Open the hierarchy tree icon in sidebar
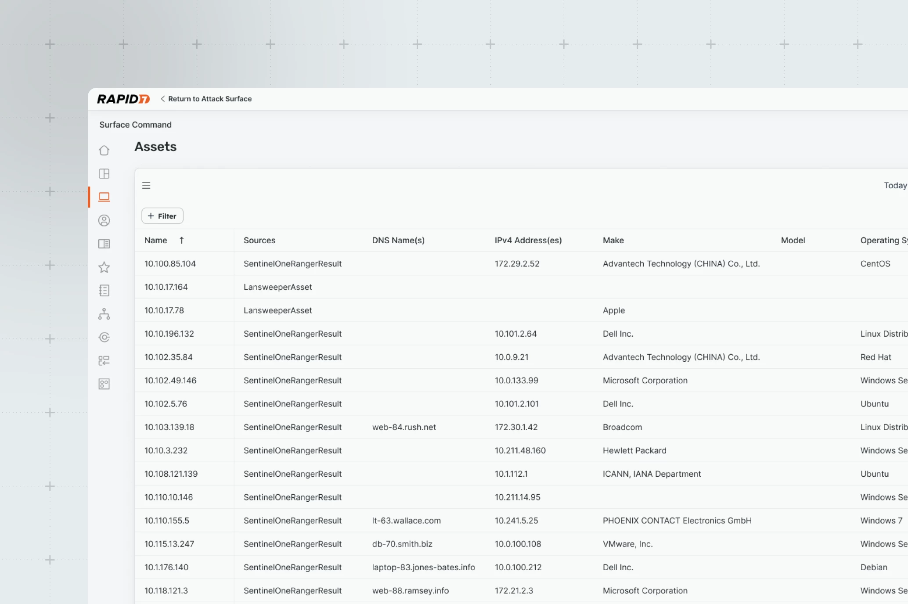Image resolution: width=908 pixels, height=604 pixels. tap(104, 314)
